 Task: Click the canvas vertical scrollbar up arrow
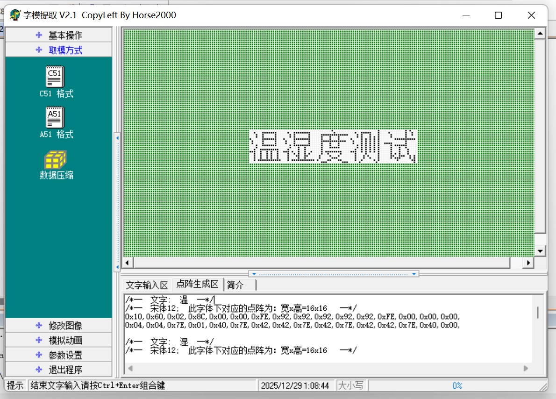pos(540,34)
